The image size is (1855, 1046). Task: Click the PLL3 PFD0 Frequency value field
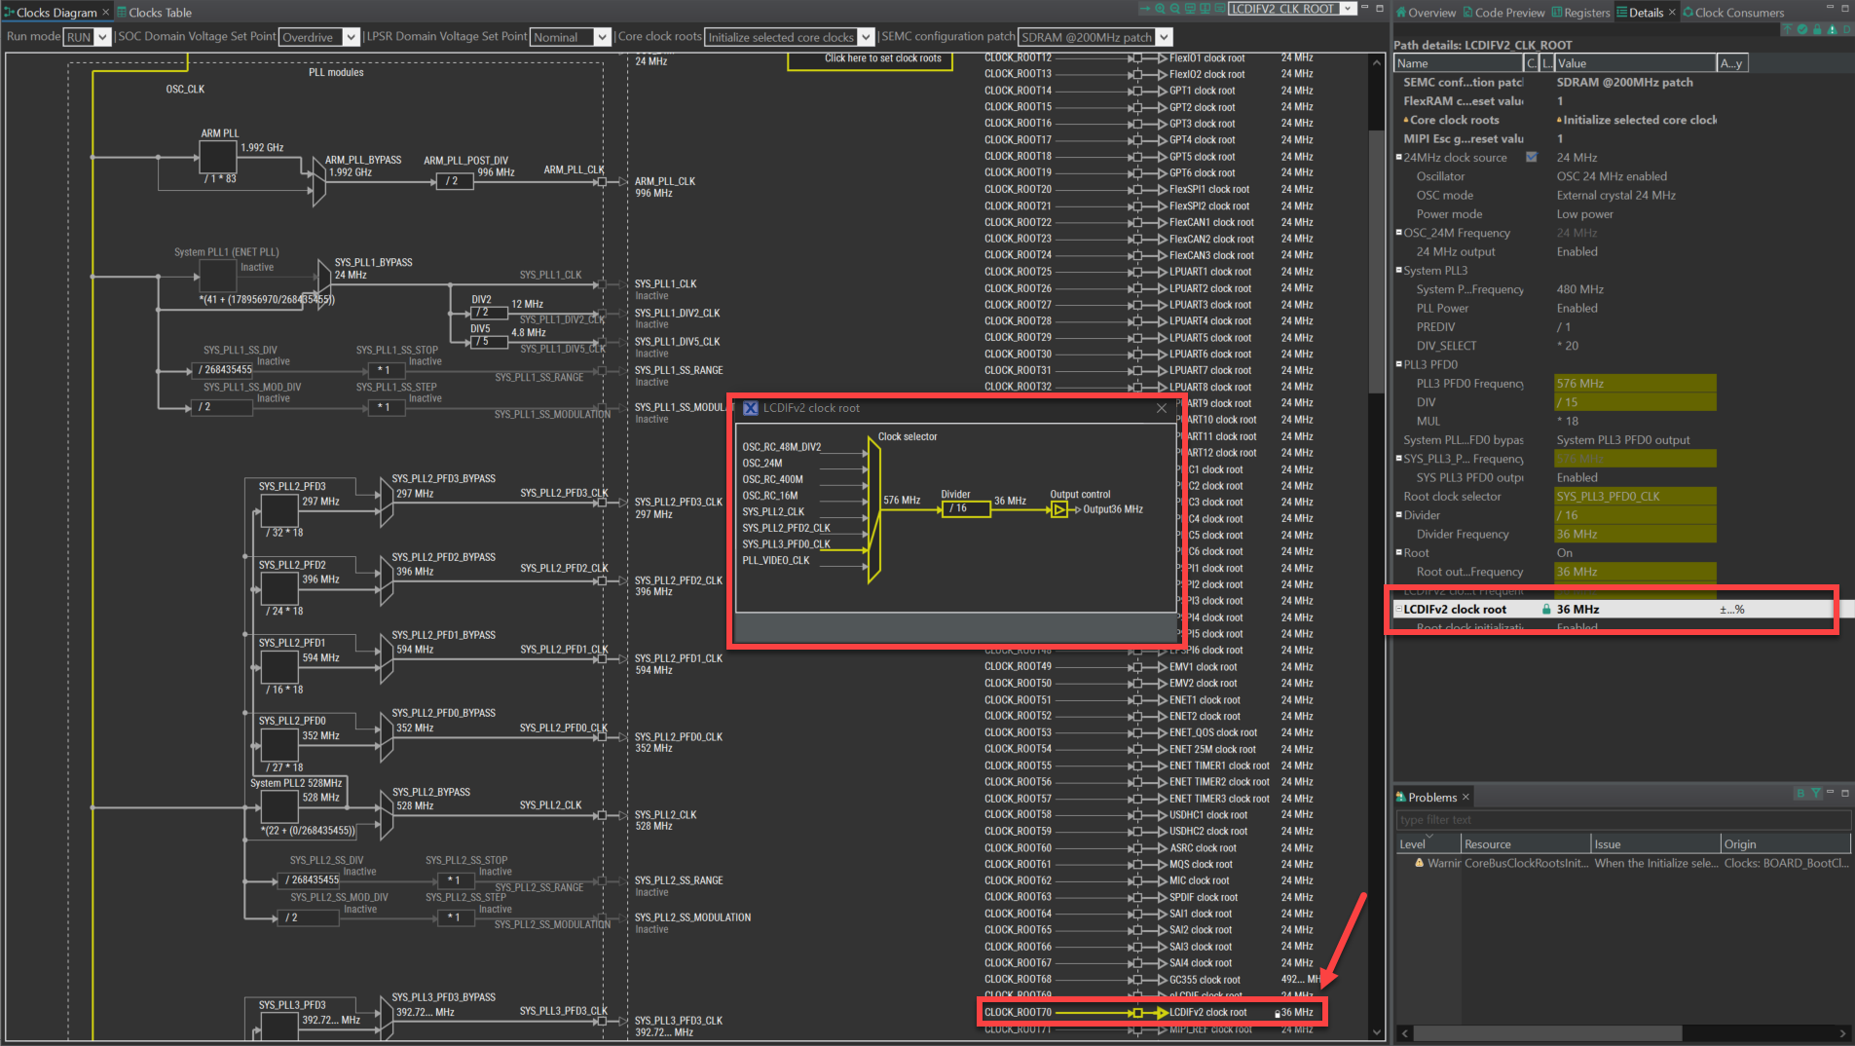1634,383
